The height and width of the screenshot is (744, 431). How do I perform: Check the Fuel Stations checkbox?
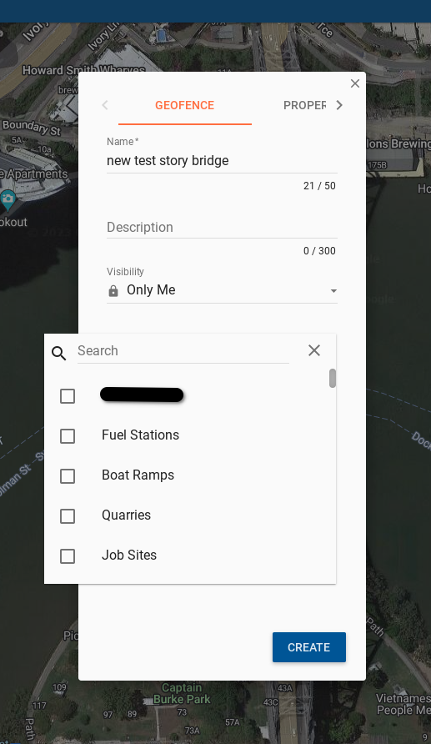coord(68,436)
